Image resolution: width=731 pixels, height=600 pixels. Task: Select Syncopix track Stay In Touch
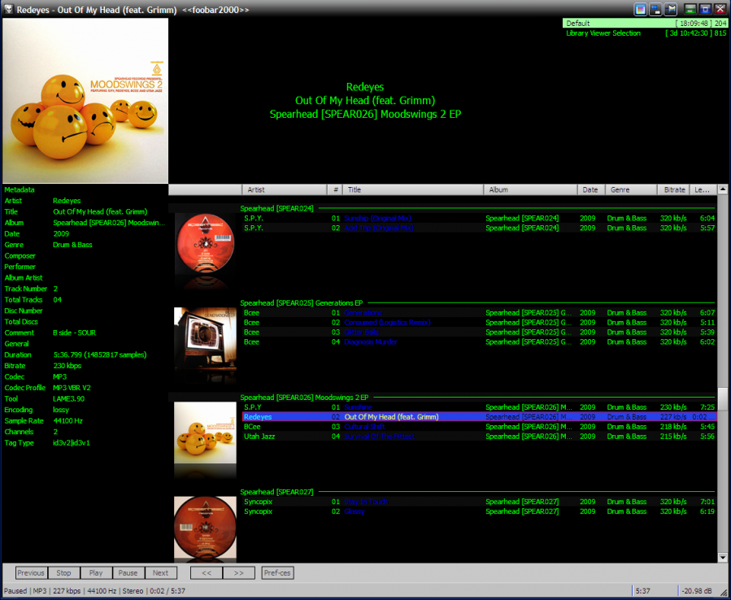pos(479,502)
